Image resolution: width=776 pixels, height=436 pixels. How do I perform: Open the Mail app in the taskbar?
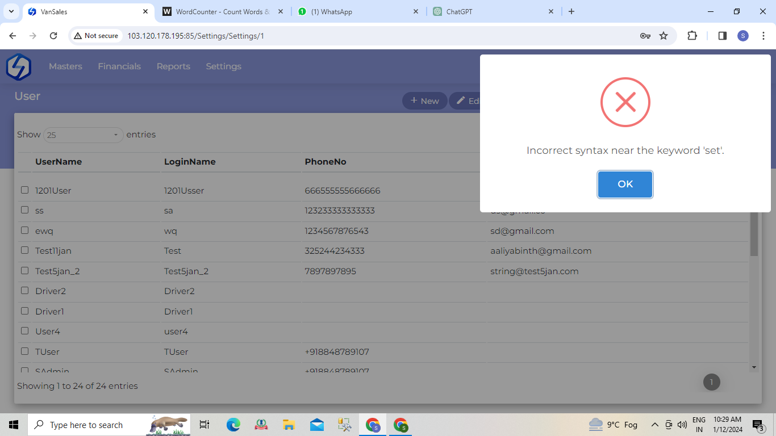[316, 425]
